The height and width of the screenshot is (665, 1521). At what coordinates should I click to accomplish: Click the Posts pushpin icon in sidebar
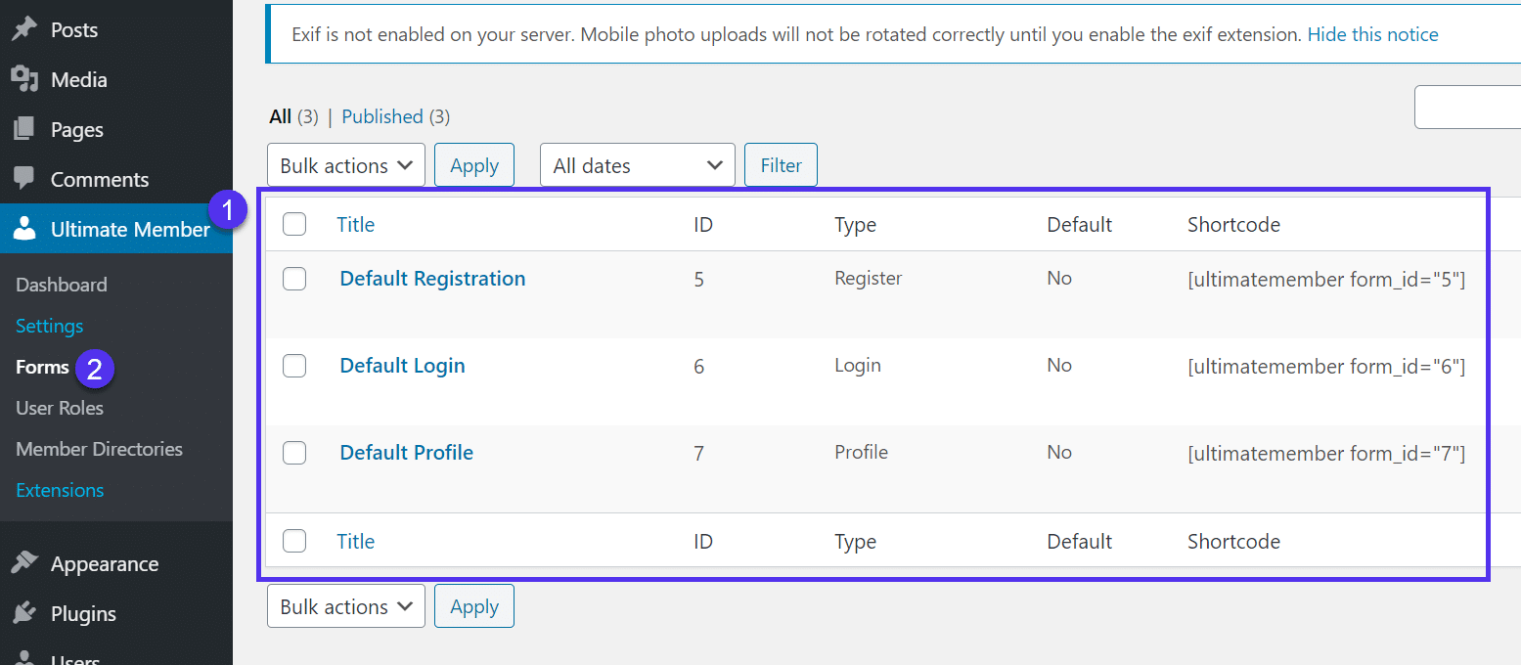coord(26,29)
